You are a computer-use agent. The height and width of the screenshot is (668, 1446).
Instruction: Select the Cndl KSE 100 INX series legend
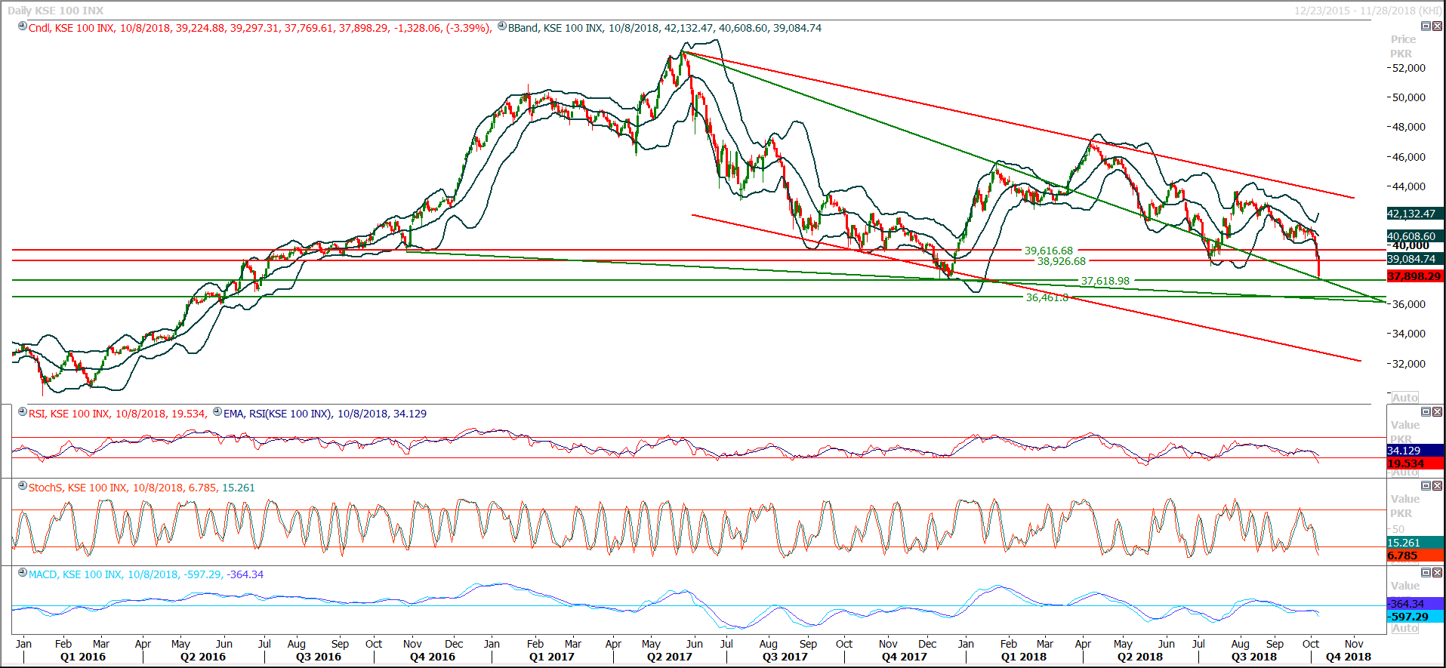tap(261, 28)
